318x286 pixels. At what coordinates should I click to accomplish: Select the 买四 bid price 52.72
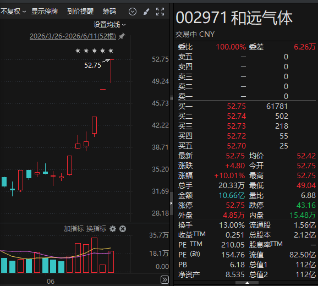[236, 136]
